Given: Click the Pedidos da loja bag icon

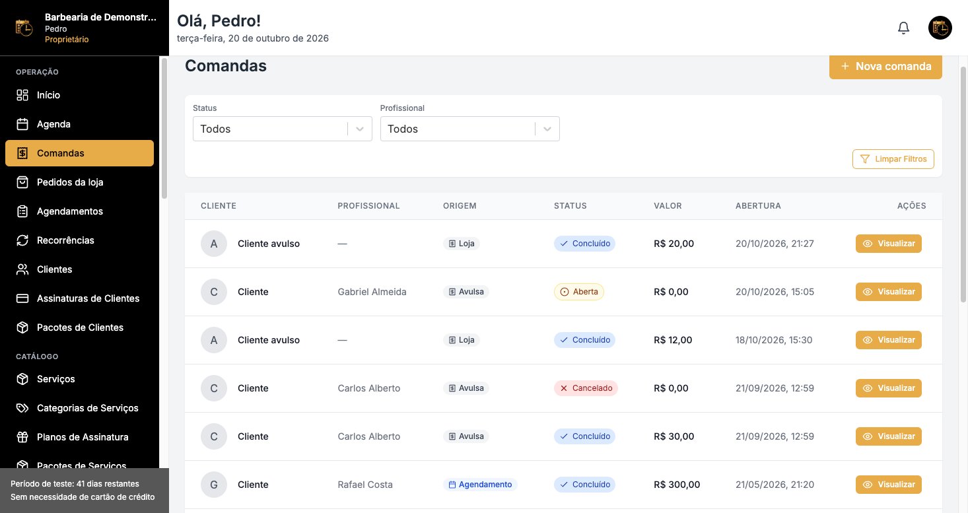Looking at the screenshot, I should [22, 182].
